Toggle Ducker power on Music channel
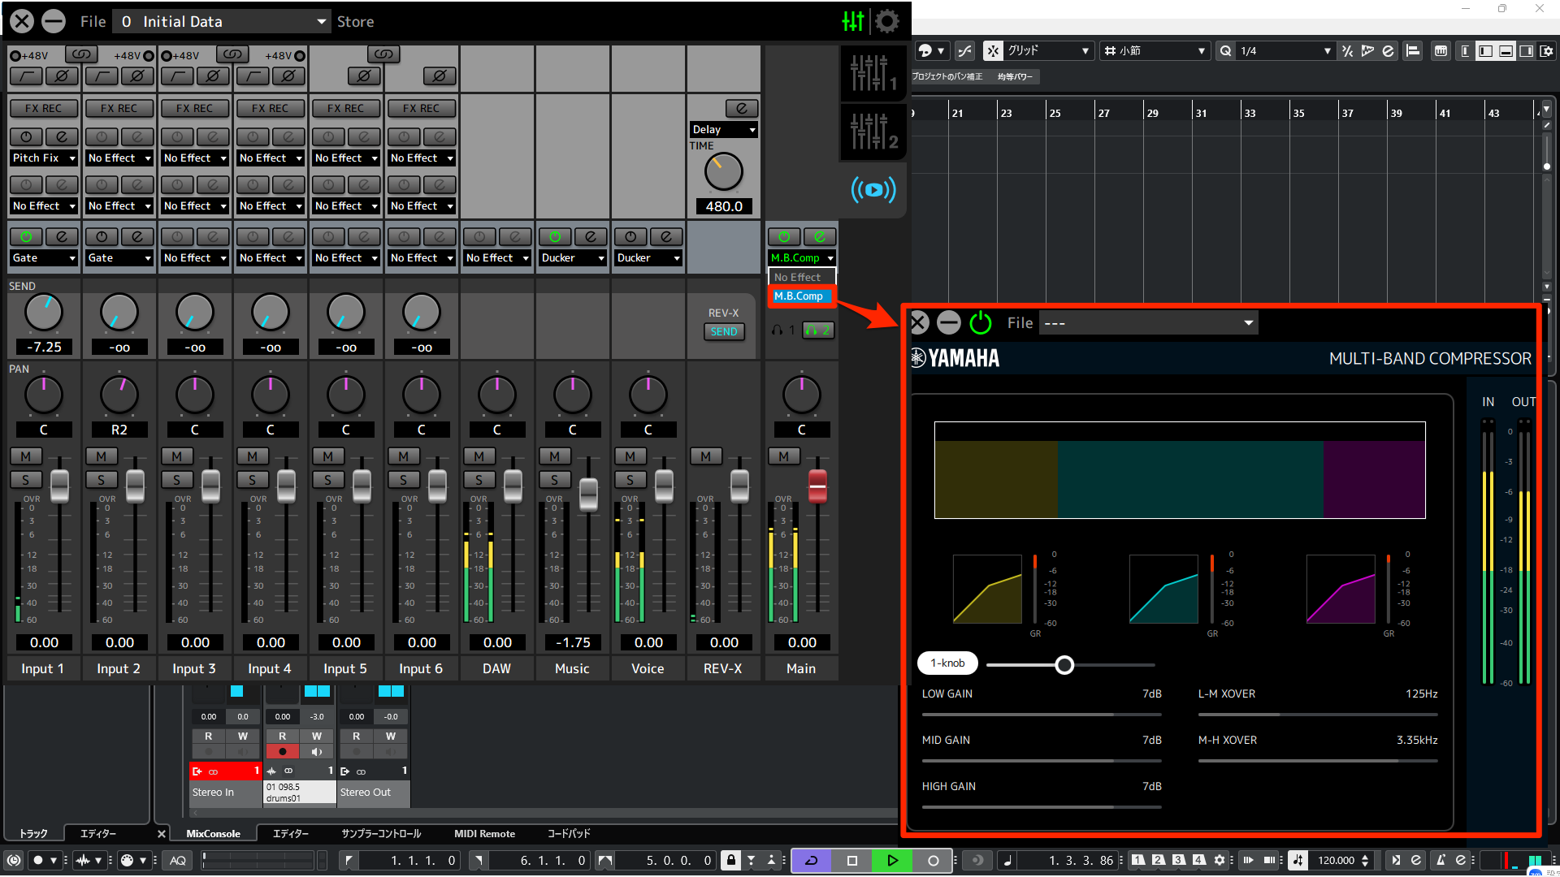This screenshot has height=877, width=1560. tap(555, 237)
